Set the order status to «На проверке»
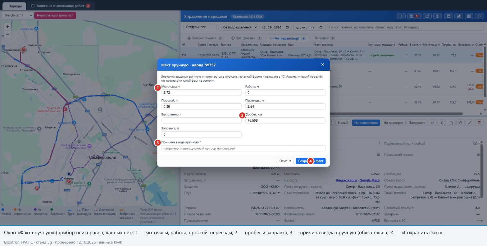 tap(393, 123)
